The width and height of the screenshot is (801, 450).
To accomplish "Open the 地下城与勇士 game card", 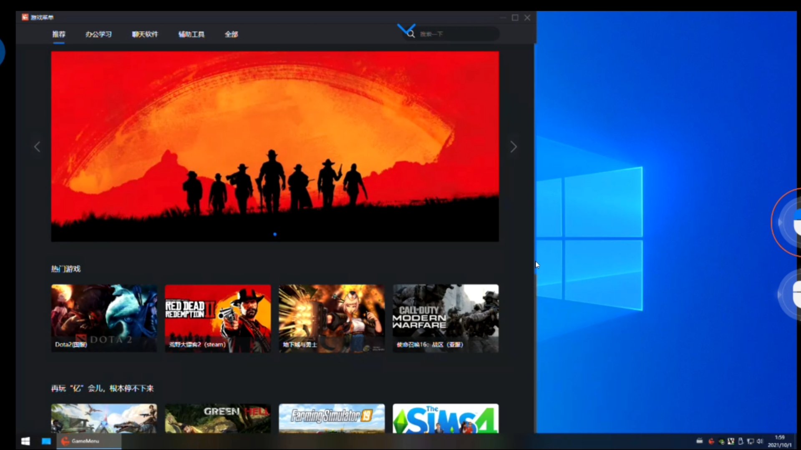I will 332,318.
